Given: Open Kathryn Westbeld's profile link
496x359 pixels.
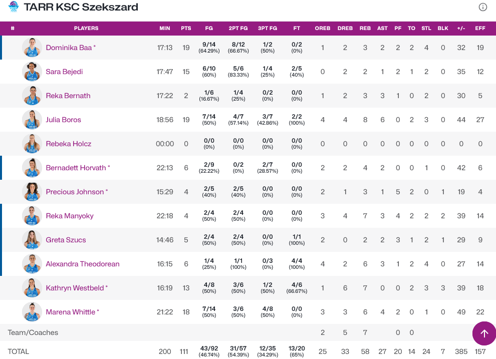Looking at the screenshot, I should tap(75, 288).
